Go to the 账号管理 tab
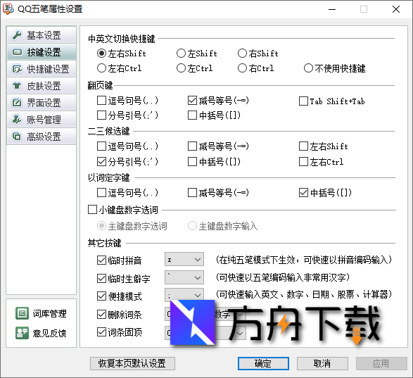This screenshot has width=413, height=378. (x=42, y=120)
